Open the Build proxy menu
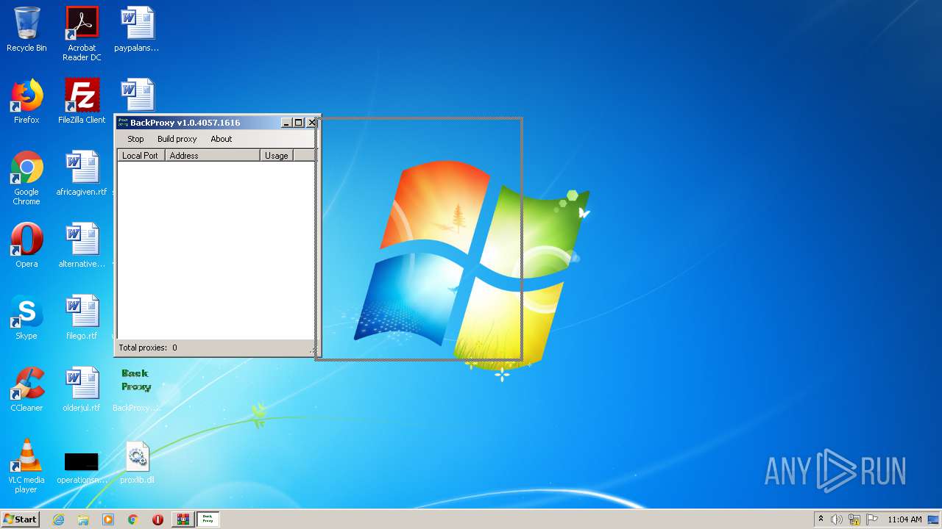The width and height of the screenshot is (942, 529). 177,139
